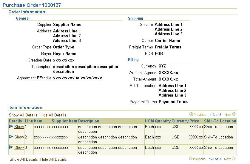Click currency value XYZ

(162, 66)
